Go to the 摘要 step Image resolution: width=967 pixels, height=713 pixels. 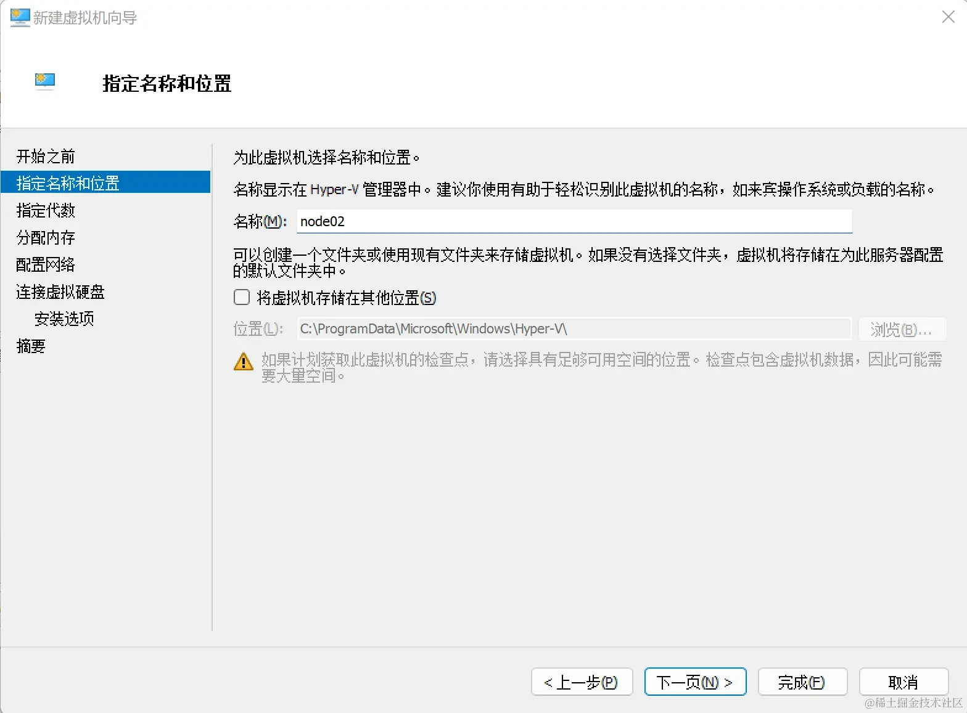(x=31, y=346)
